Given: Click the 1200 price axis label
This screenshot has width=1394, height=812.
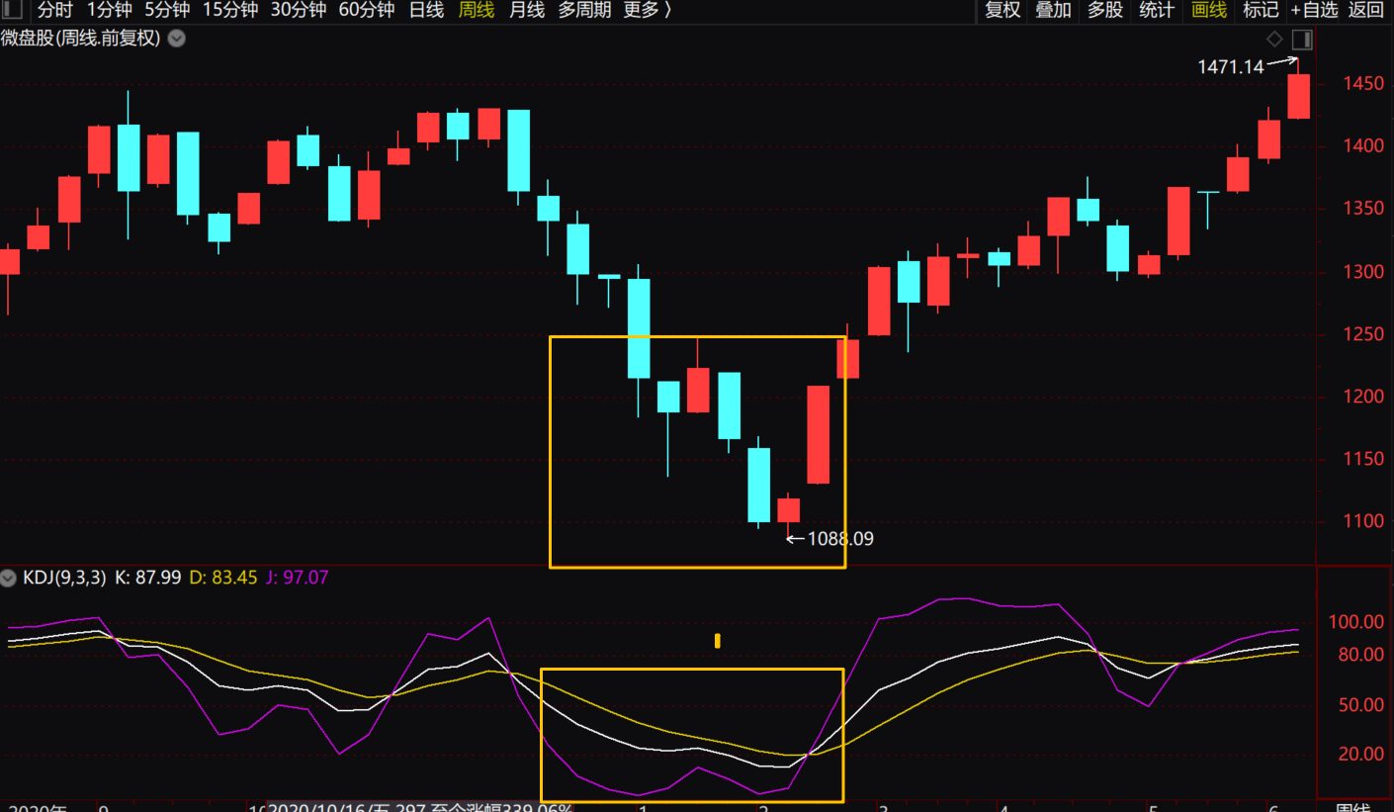Looking at the screenshot, I should tap(1363, 397).
